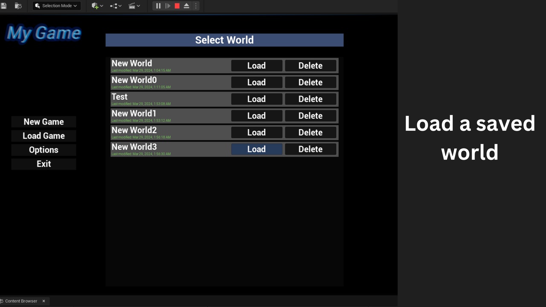
Task: Load the New World0 save
Action: 256,82
